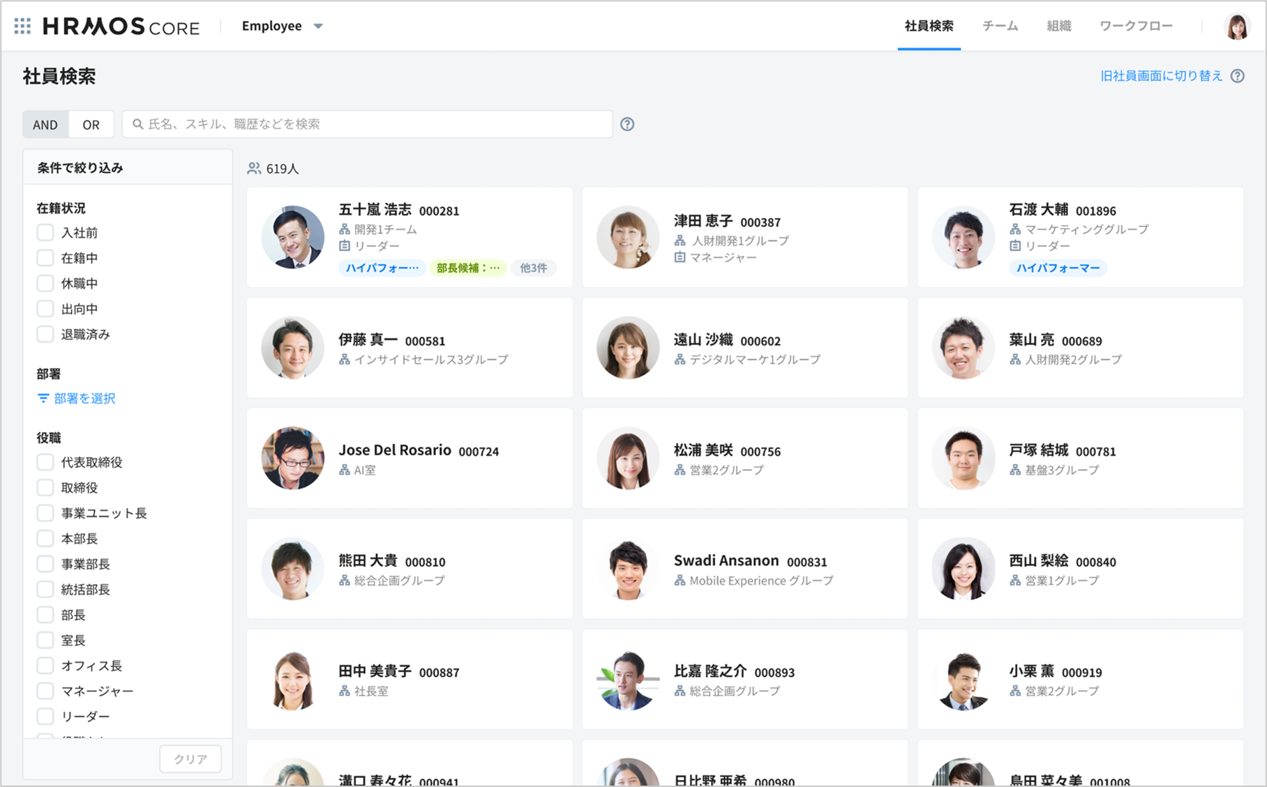Click the 部署を選択 filter icon
The width and height of the screenshot is (1267, 787).
pos(43,399)
